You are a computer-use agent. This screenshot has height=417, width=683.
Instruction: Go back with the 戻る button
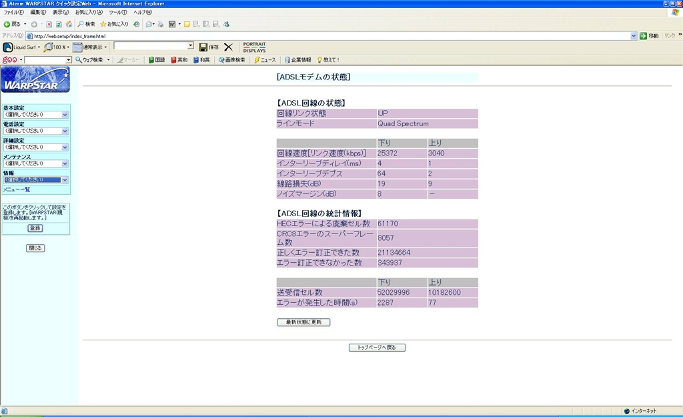coord(12,24)
